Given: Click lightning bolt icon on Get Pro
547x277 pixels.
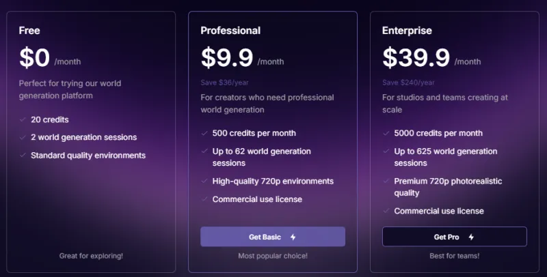Looking at the screenshot, I should 471,237.
